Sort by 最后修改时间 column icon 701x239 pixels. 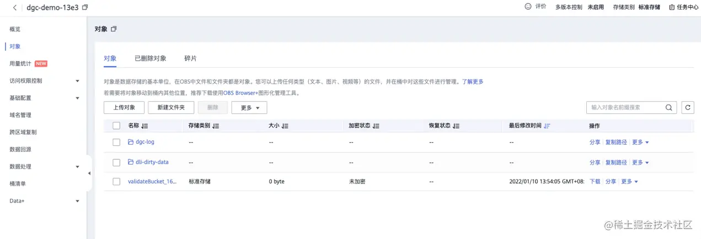click(547, 126)
